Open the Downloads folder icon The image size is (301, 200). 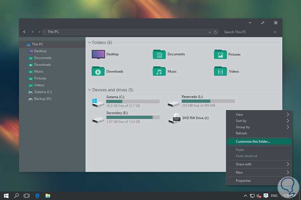pos(98,71)
